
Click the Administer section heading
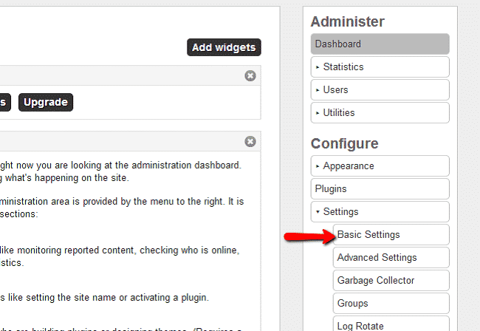point(347,22)
